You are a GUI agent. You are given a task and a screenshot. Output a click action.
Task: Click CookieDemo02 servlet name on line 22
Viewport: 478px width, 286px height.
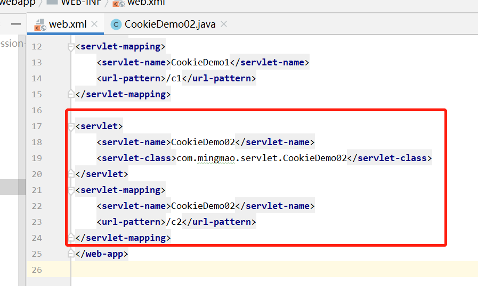click(203, 206)
